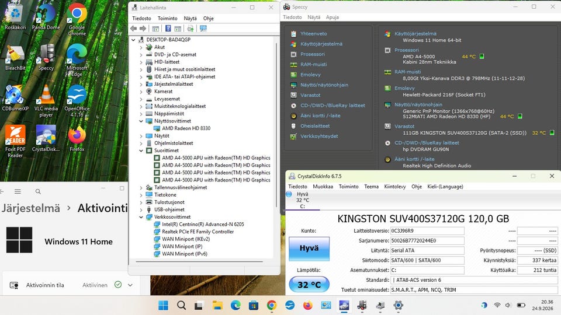Select Yhteenveto in Speccy sidebar

[313, 34]
